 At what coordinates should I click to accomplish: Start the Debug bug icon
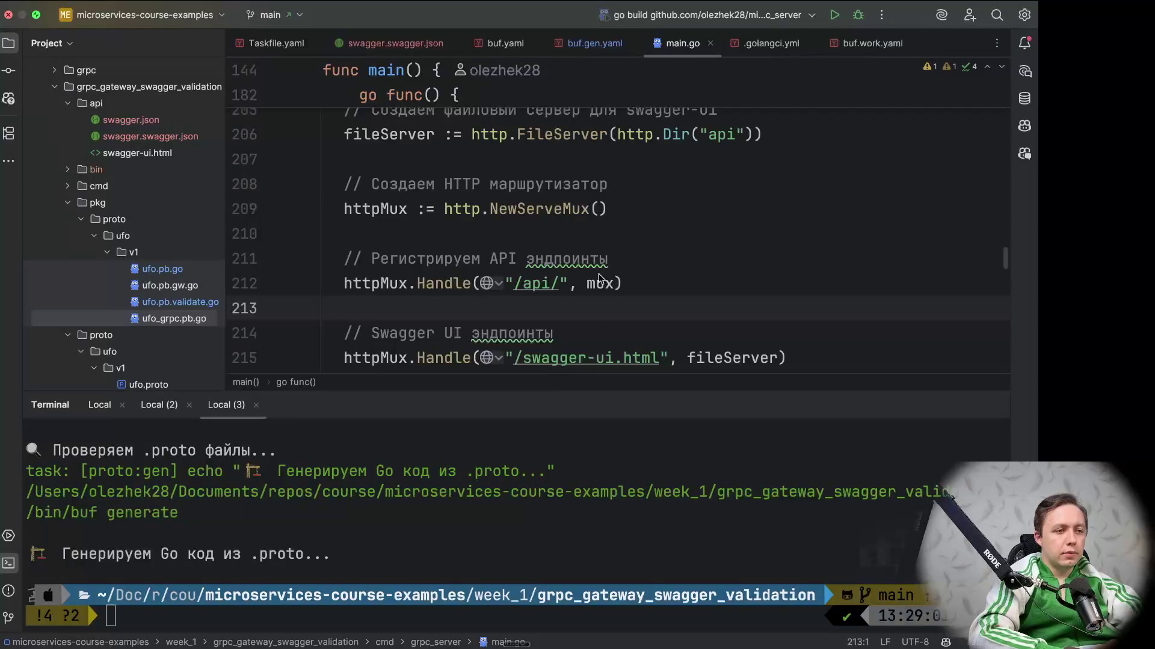click(858, 15)
